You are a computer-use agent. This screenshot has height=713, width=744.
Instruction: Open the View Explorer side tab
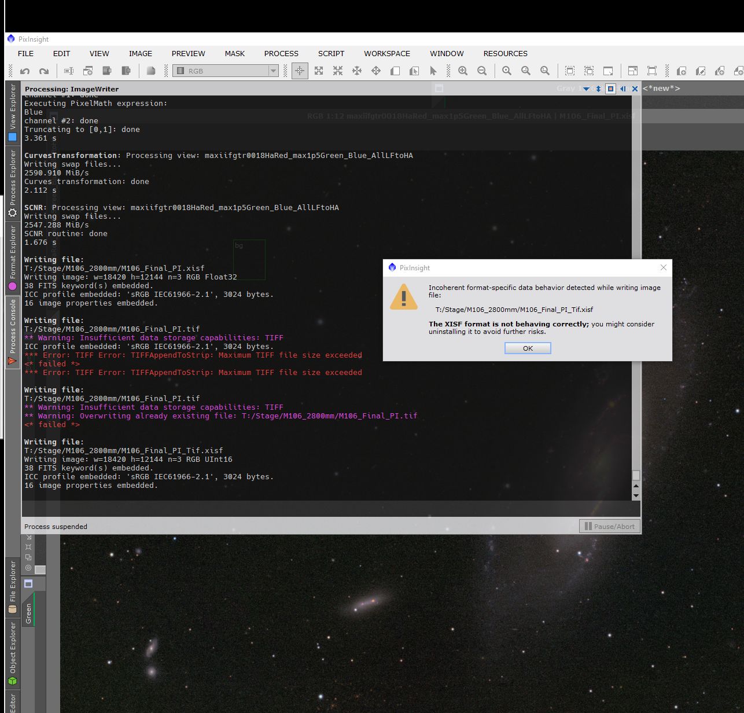pos(12,112)
